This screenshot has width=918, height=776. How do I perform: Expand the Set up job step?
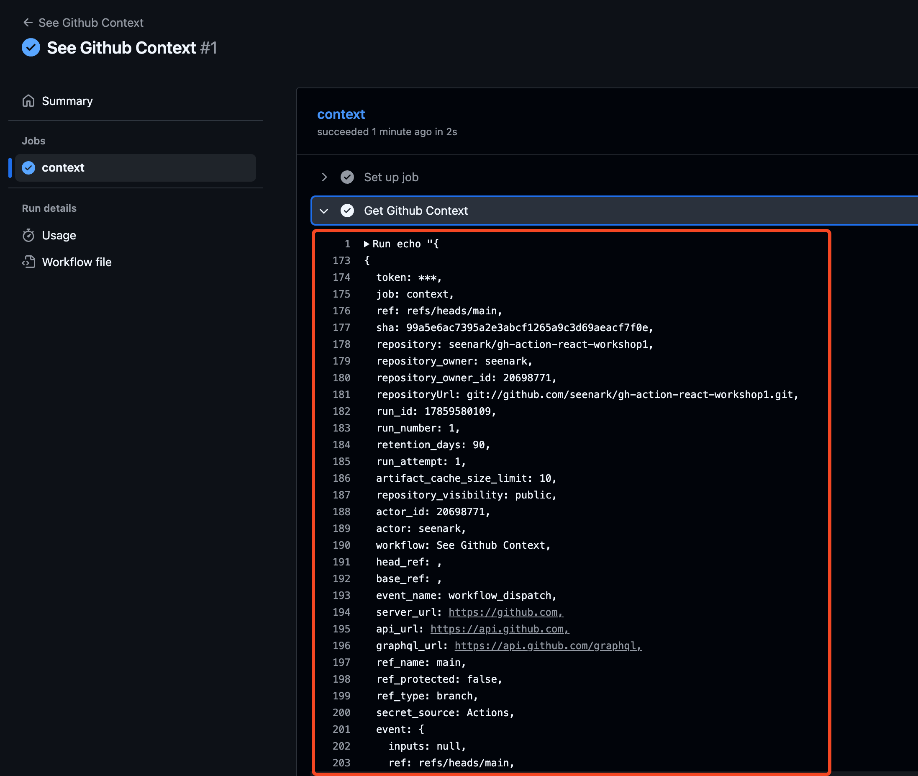click(324, 177)
